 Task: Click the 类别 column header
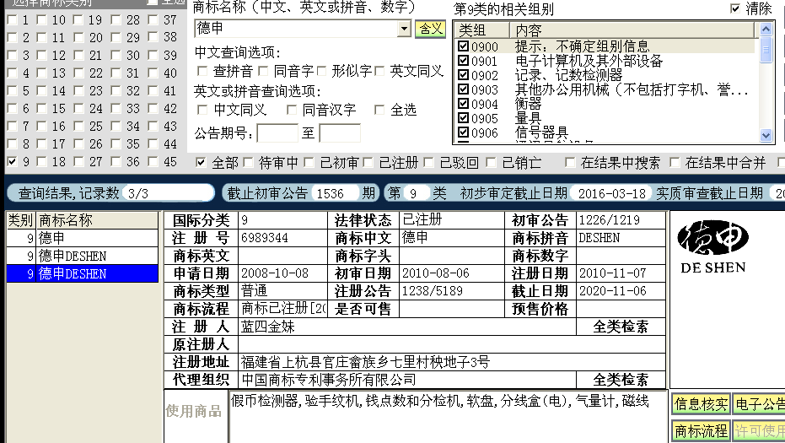[20, 220]
